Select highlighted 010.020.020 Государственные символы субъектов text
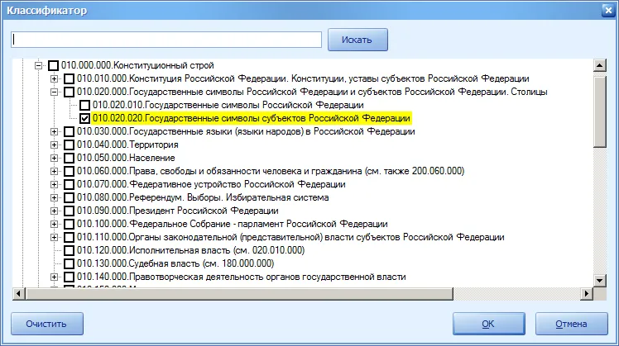The width and height of the screenshot is (619, 346). tap(252, 118)
